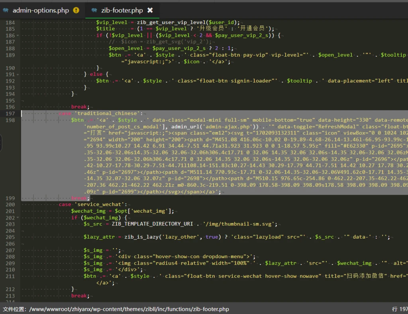The image size is (408, 314).
Task: Click line number 184 in the gutter
Action: coord(10,22)
